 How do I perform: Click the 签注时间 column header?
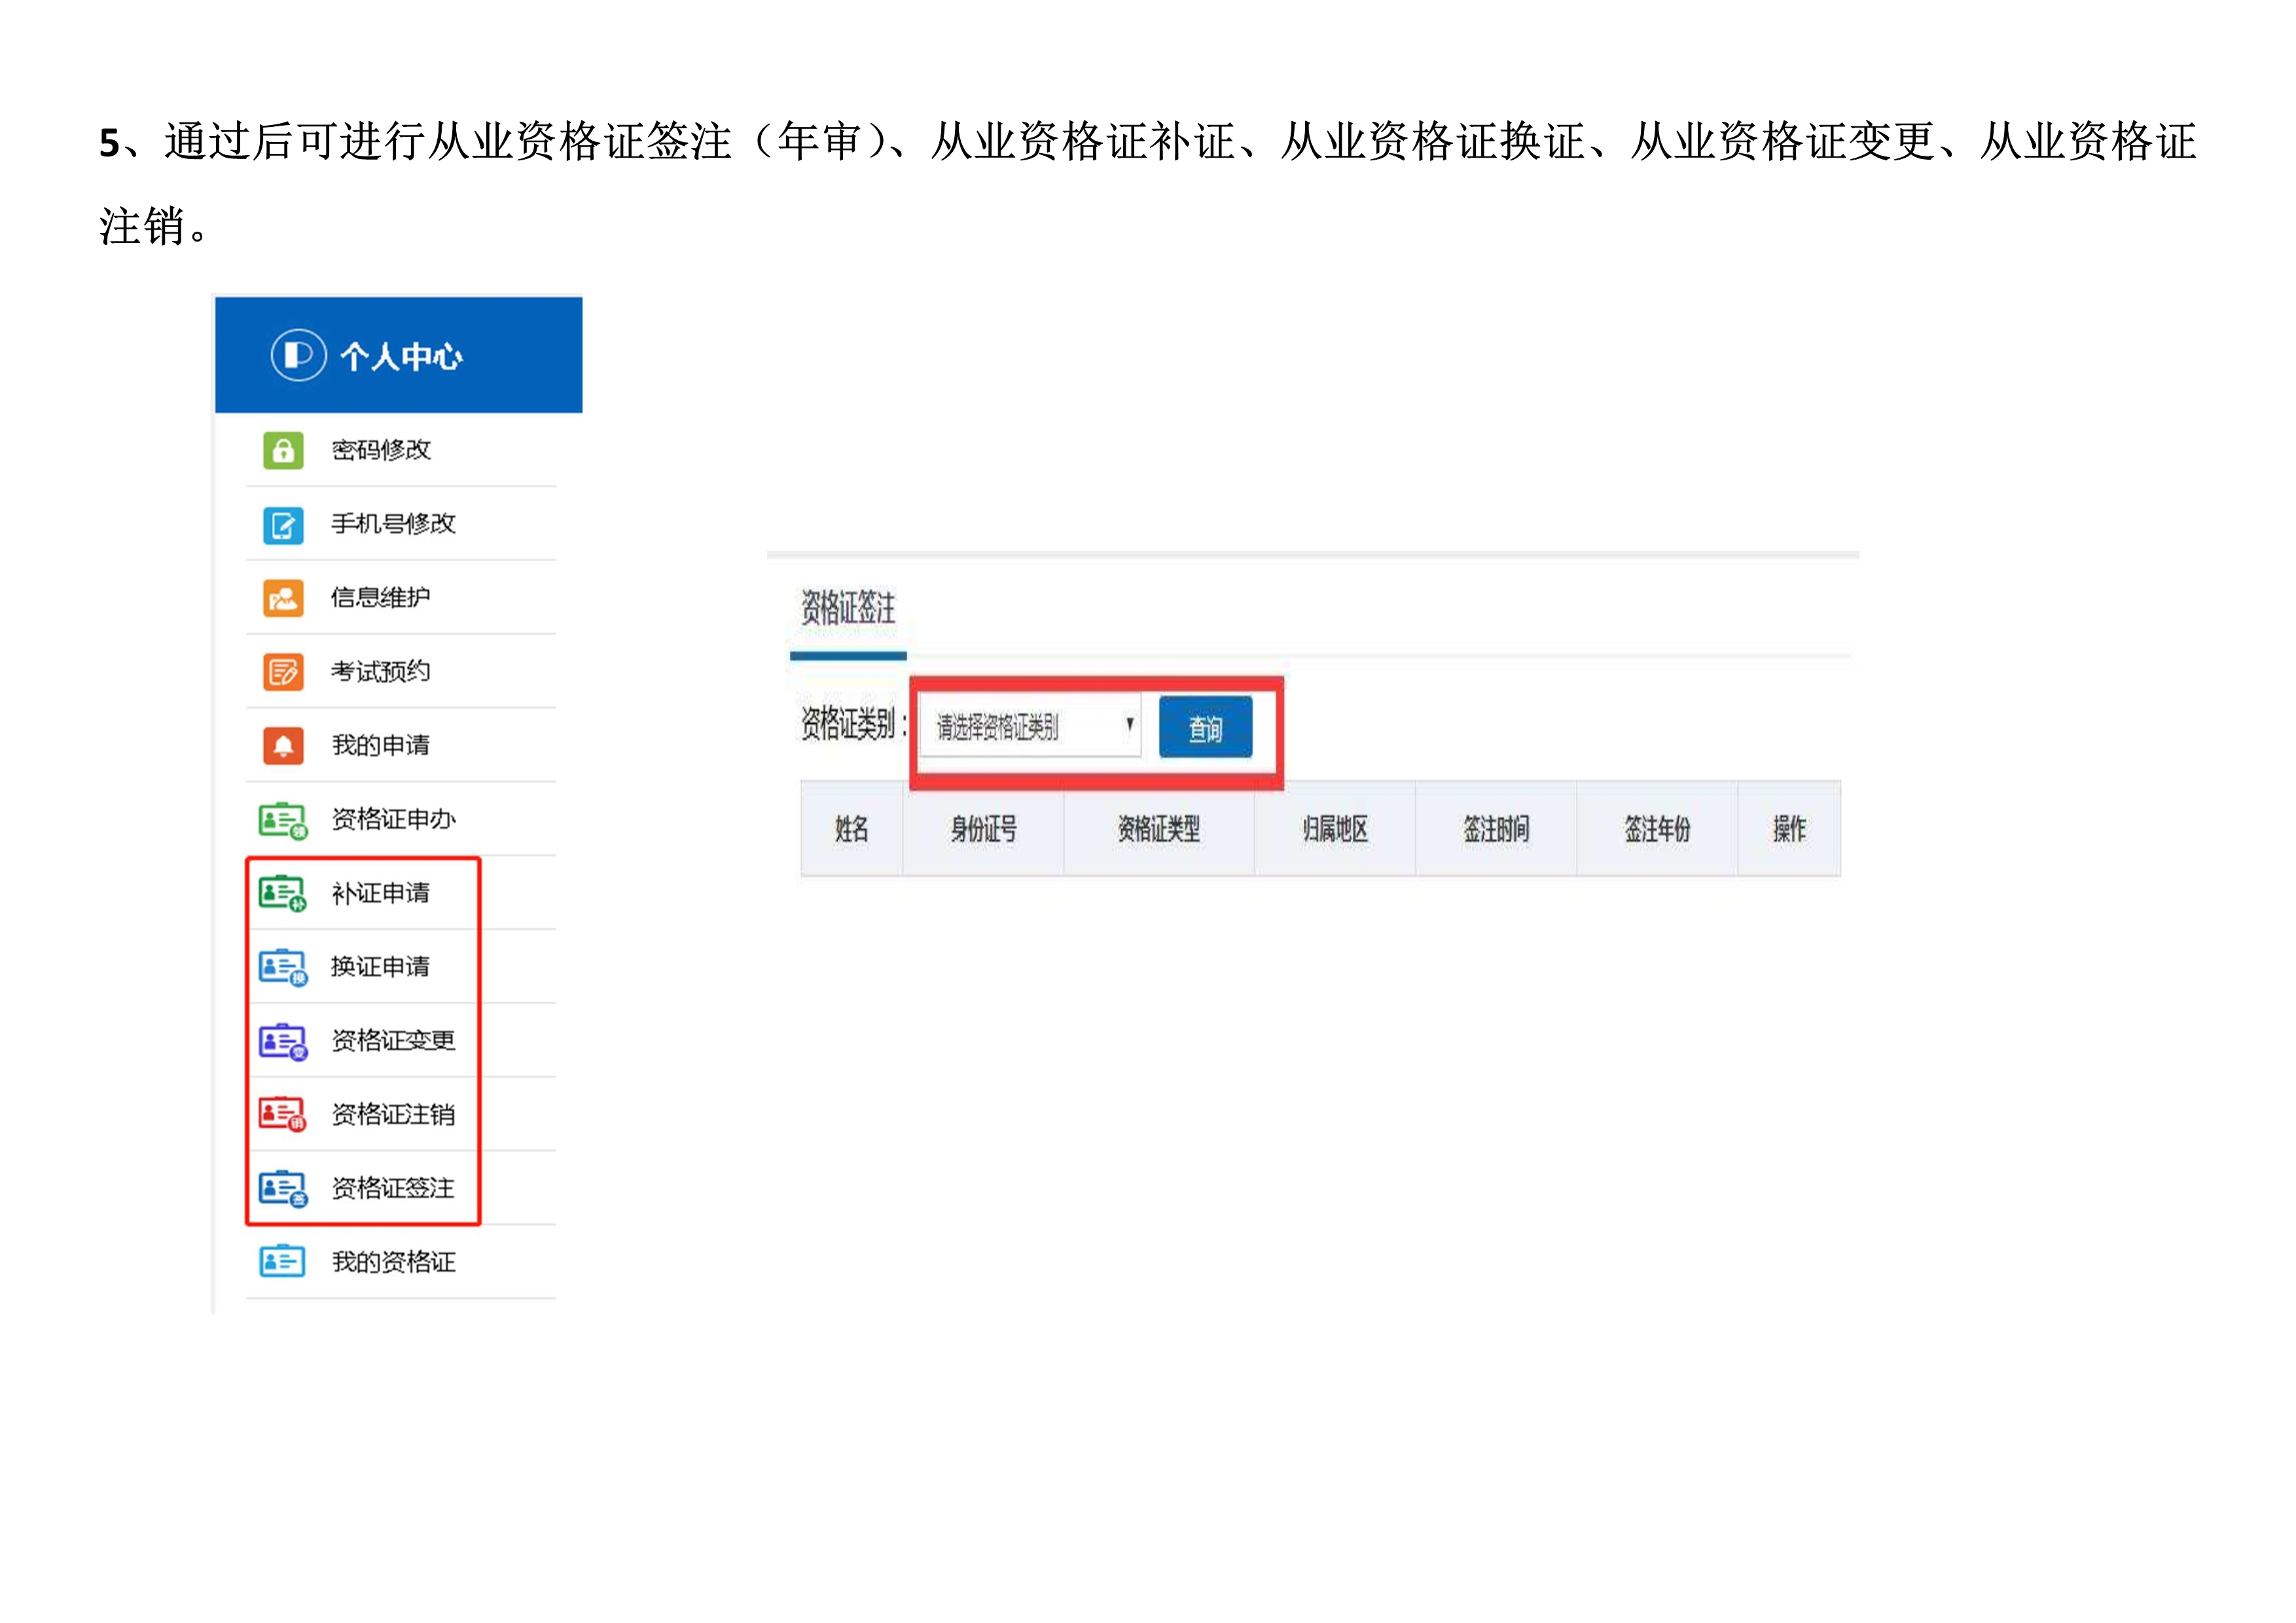1495,829
